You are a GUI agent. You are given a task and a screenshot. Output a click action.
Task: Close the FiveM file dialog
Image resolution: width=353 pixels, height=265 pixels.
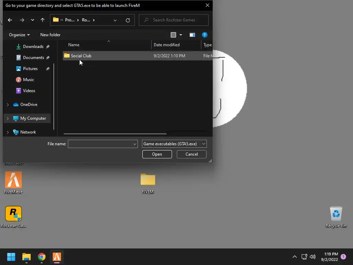point(207,5)
